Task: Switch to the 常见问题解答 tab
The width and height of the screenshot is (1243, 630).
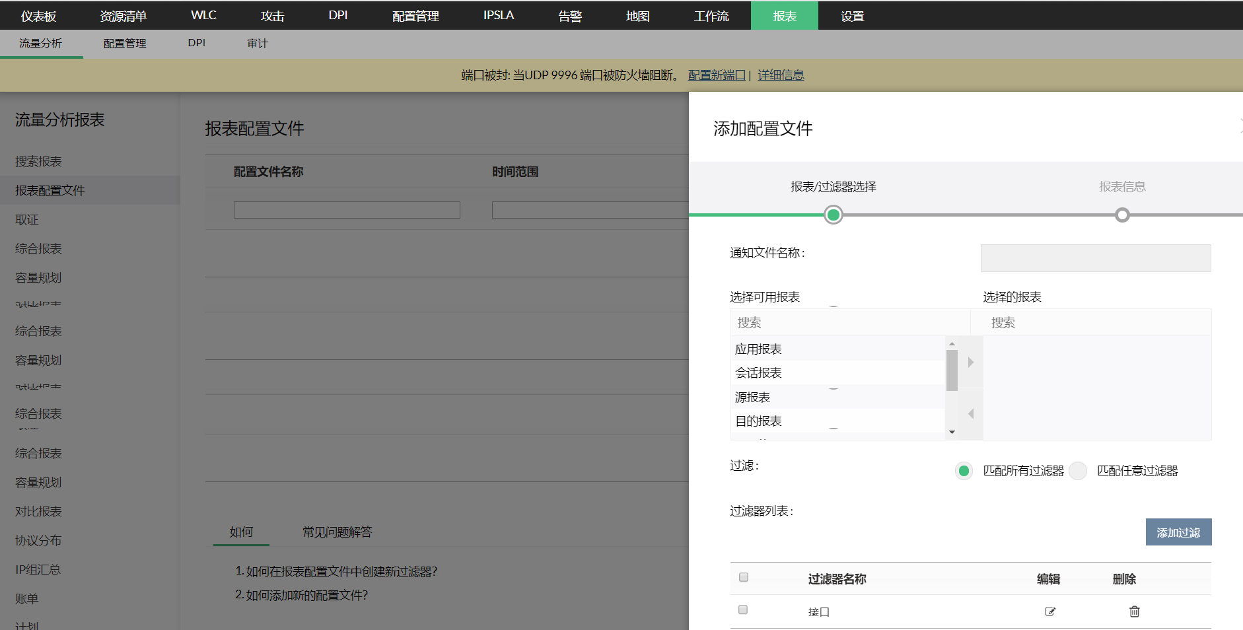Action: click(x=337, y=532)
